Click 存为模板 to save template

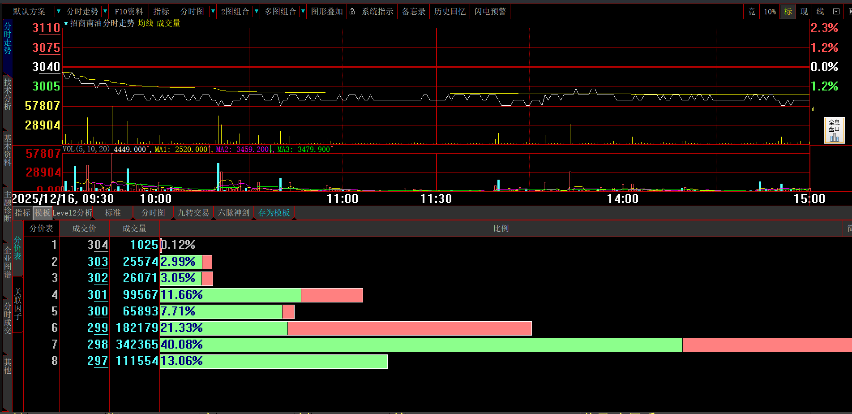pos(274,213)
